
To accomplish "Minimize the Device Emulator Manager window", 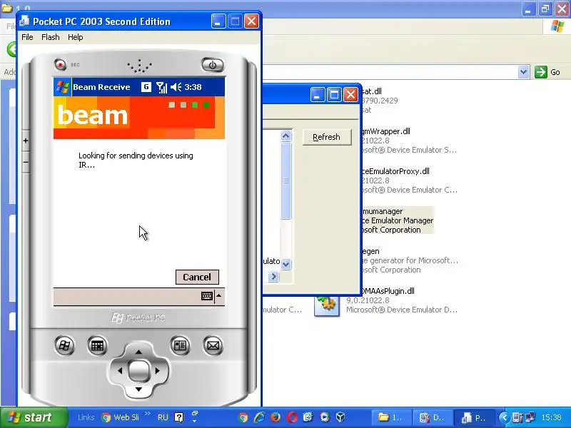I will (317, 95).
